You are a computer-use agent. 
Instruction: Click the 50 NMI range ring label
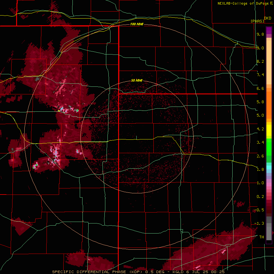coord(137,80)
